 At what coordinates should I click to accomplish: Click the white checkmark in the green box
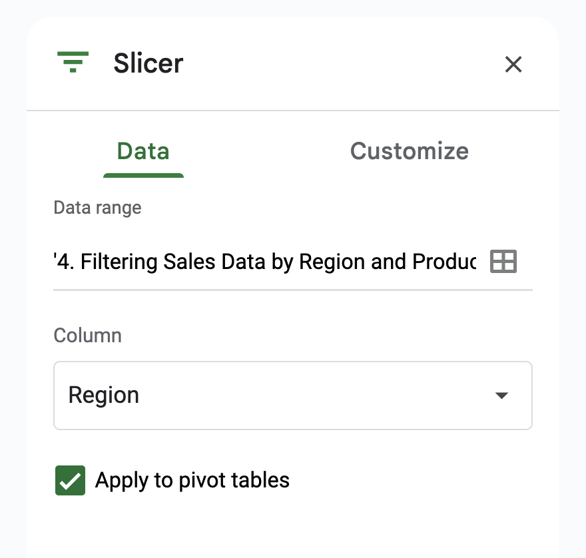click(71, 481)
